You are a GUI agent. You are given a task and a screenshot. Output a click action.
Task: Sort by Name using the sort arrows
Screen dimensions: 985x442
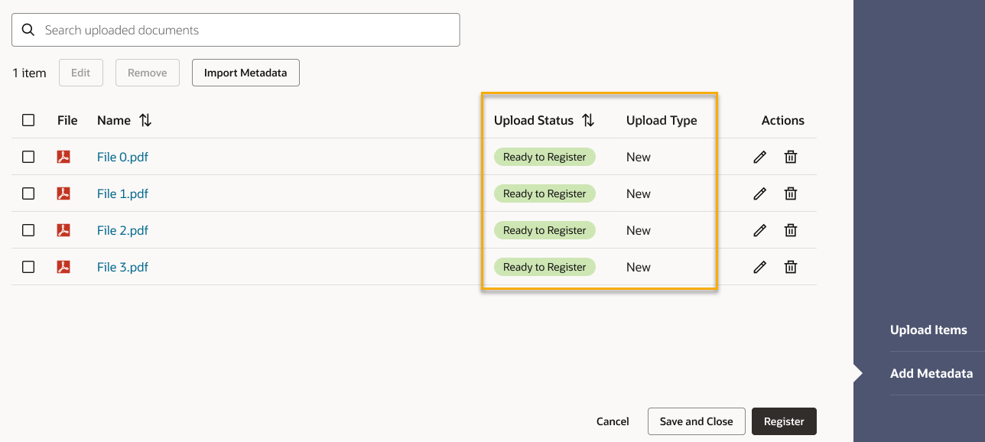145,120
